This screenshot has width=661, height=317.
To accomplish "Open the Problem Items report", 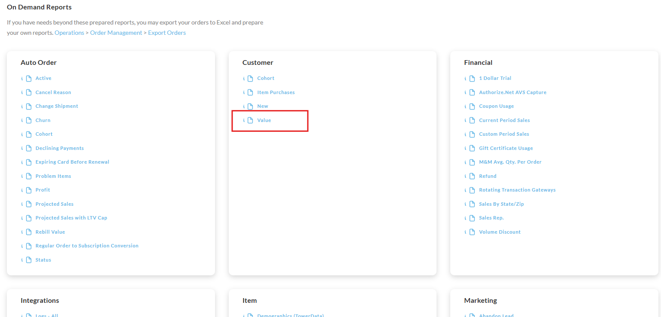I will 53,176.
